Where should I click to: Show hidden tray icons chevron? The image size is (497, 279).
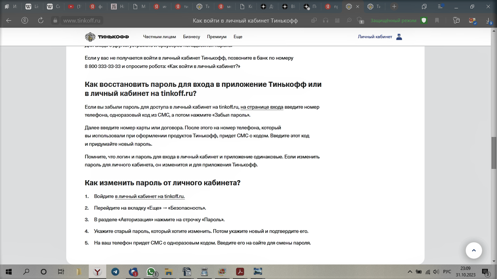410,272
